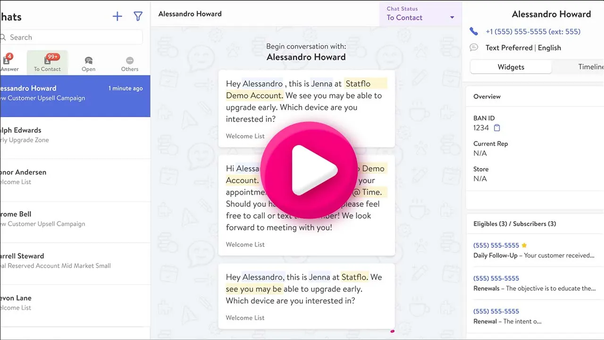Copy the BAN ID using the clipboard icon
This screenshot has height=340, width=604.
[x=496, y=127]
